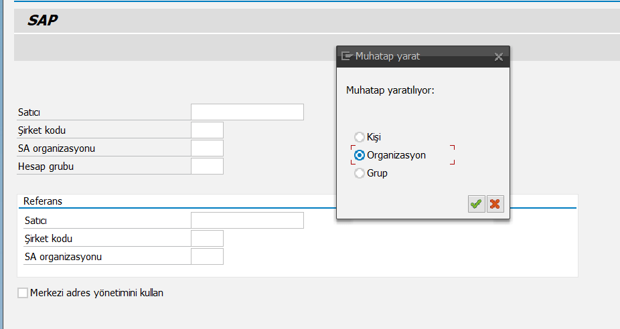The image size is (620, 329).
Task: Close the Muhatap yarat dialog window
Action: point(498,57)
